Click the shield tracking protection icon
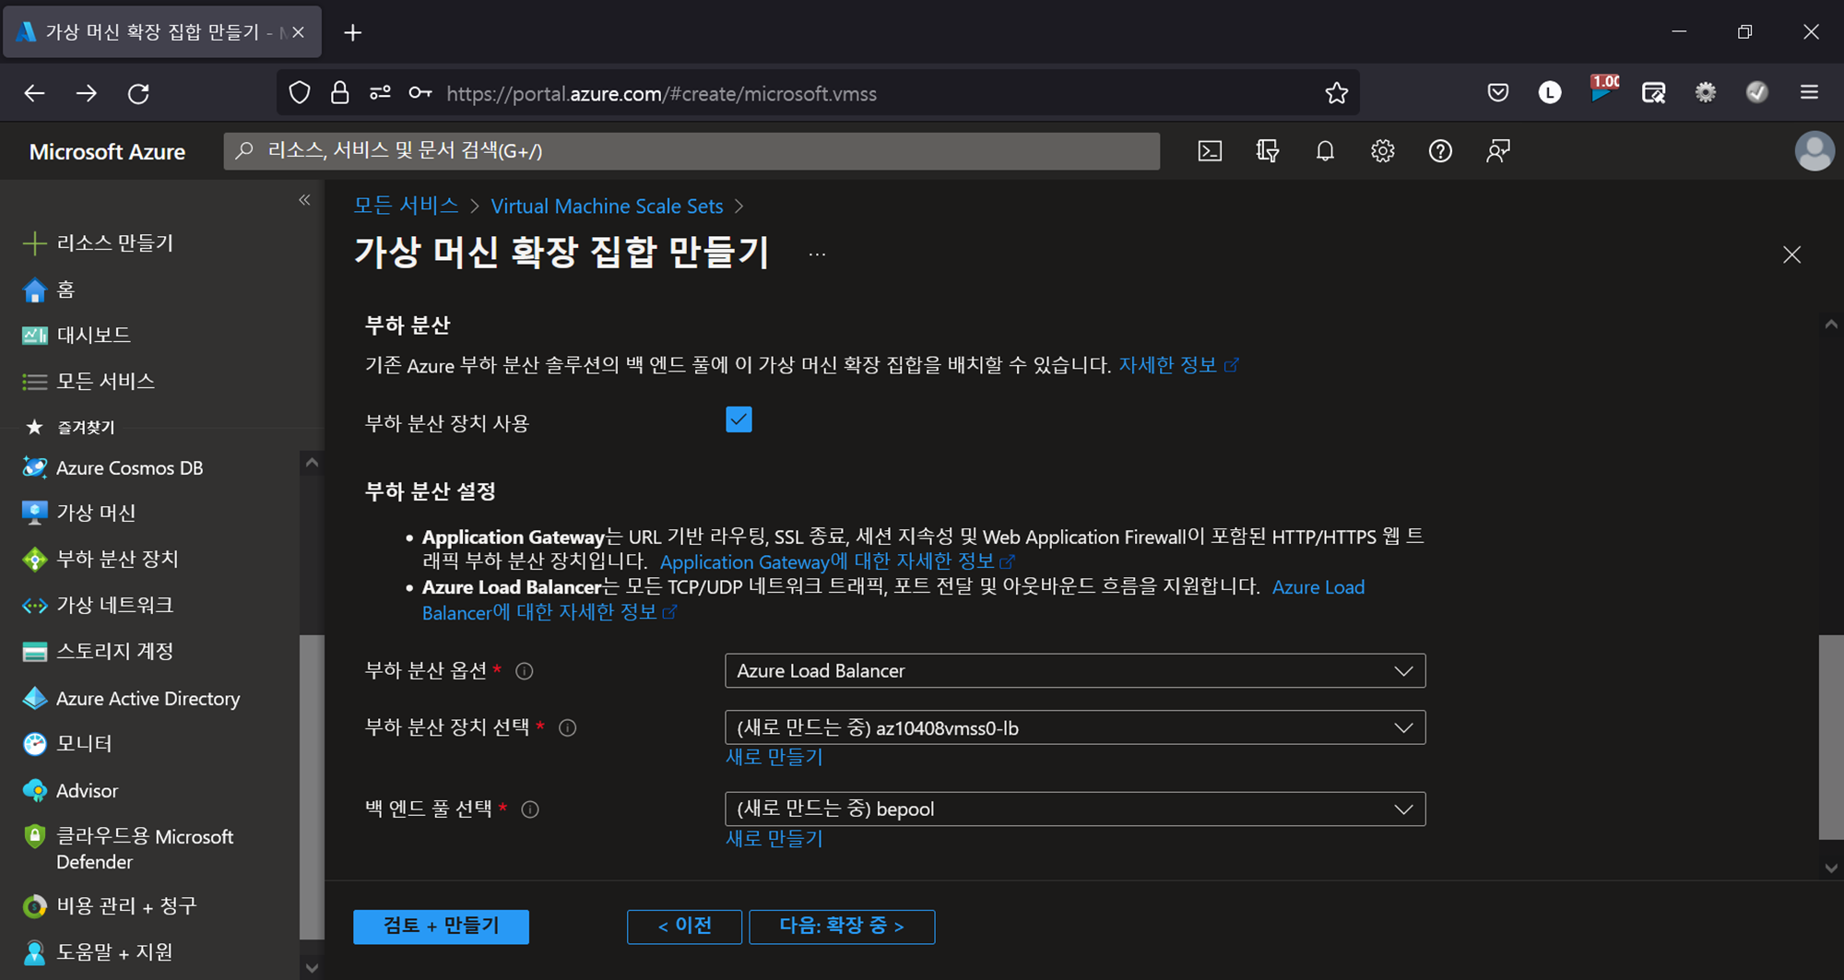1844x980 pixels. pyautogui.click(x=300, y=93)
